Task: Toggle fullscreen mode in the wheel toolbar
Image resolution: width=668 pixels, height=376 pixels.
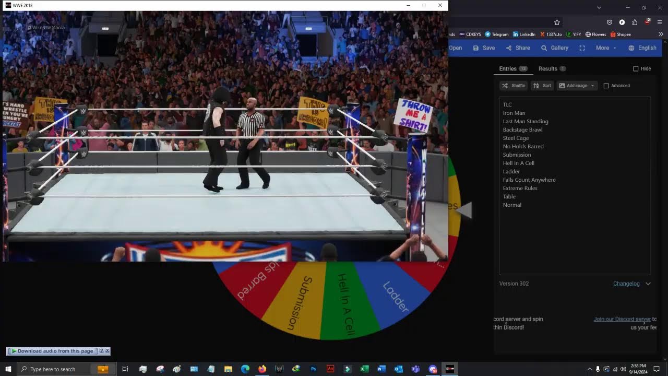Action: click(x=582, y=48)
